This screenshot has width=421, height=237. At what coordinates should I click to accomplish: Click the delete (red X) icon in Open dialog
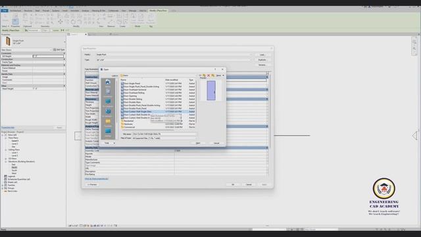tap(209, 76)
